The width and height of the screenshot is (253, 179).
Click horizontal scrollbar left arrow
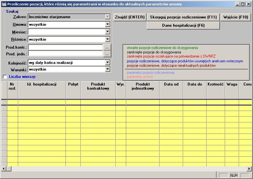click(x=3, y=169)
